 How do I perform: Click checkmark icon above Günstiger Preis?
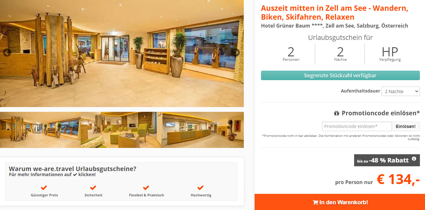(x=44, y=188)
